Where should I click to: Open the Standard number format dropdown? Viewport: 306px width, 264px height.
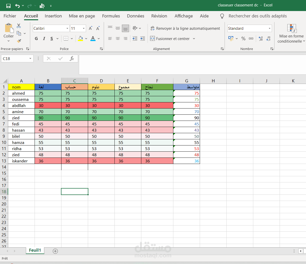(x=269, y=28)
